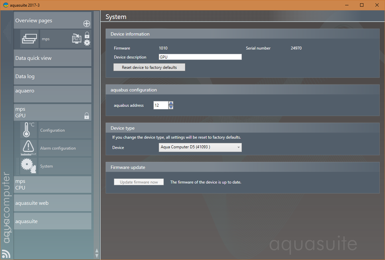The height and width of the screenshot is (260, 385).
Task: Decrease the aquabus address value
Action: point(171,107)
